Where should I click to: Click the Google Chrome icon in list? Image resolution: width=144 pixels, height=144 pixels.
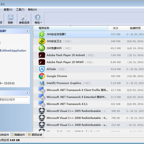[x=42, y=76]
